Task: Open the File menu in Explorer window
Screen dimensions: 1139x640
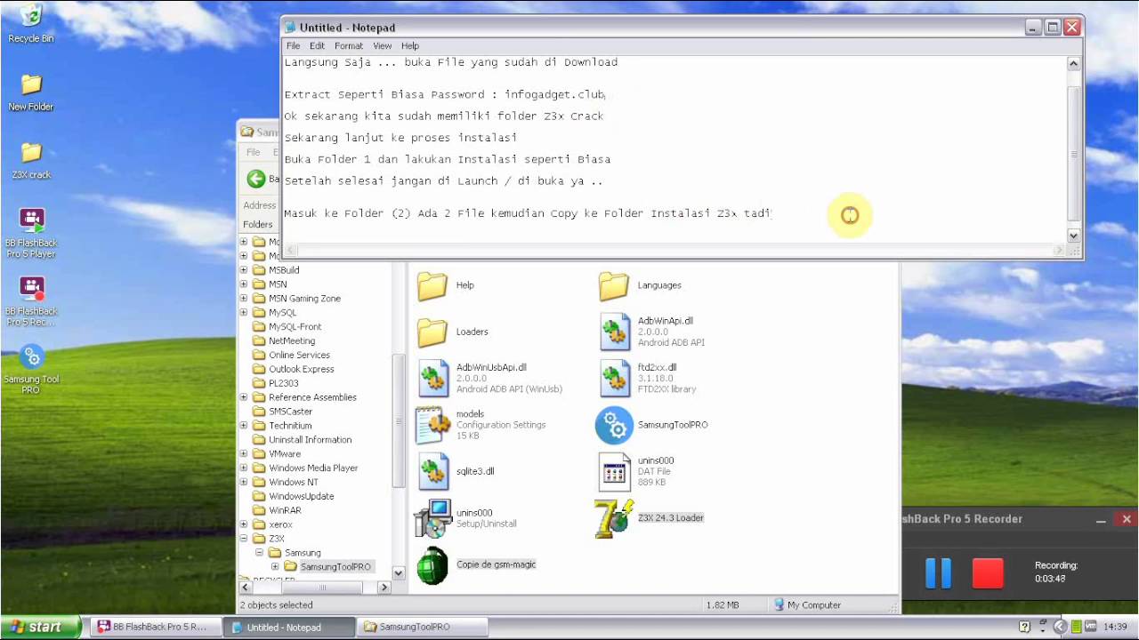Action: click(254, 152)
